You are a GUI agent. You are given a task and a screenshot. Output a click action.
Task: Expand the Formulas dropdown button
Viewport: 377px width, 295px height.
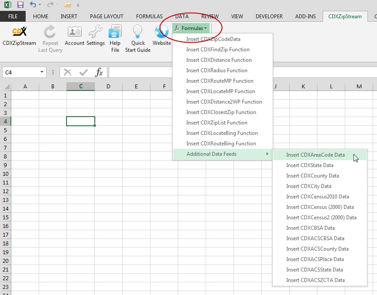pyautogui.click(x=191, y=28)
